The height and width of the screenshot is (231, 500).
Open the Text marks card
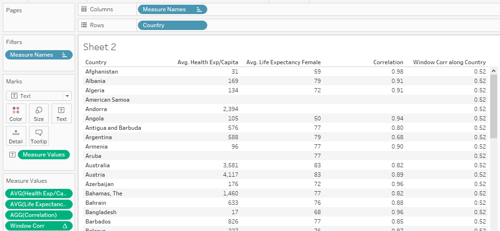(x=61, y=113)
